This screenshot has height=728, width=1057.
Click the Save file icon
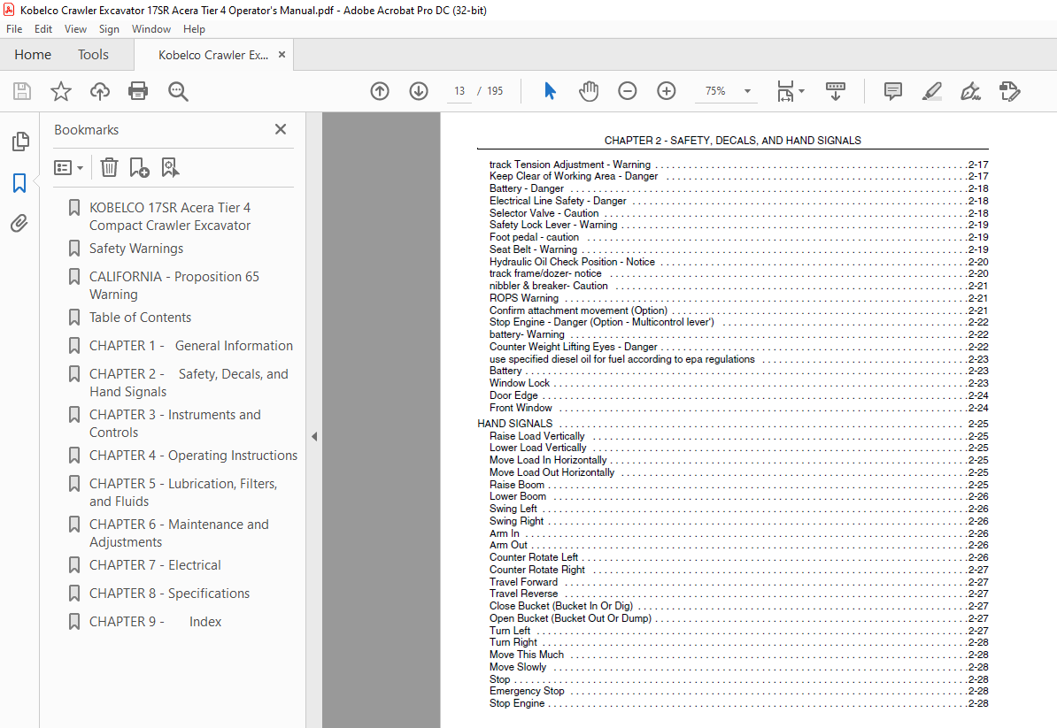[x=22, y=91]
